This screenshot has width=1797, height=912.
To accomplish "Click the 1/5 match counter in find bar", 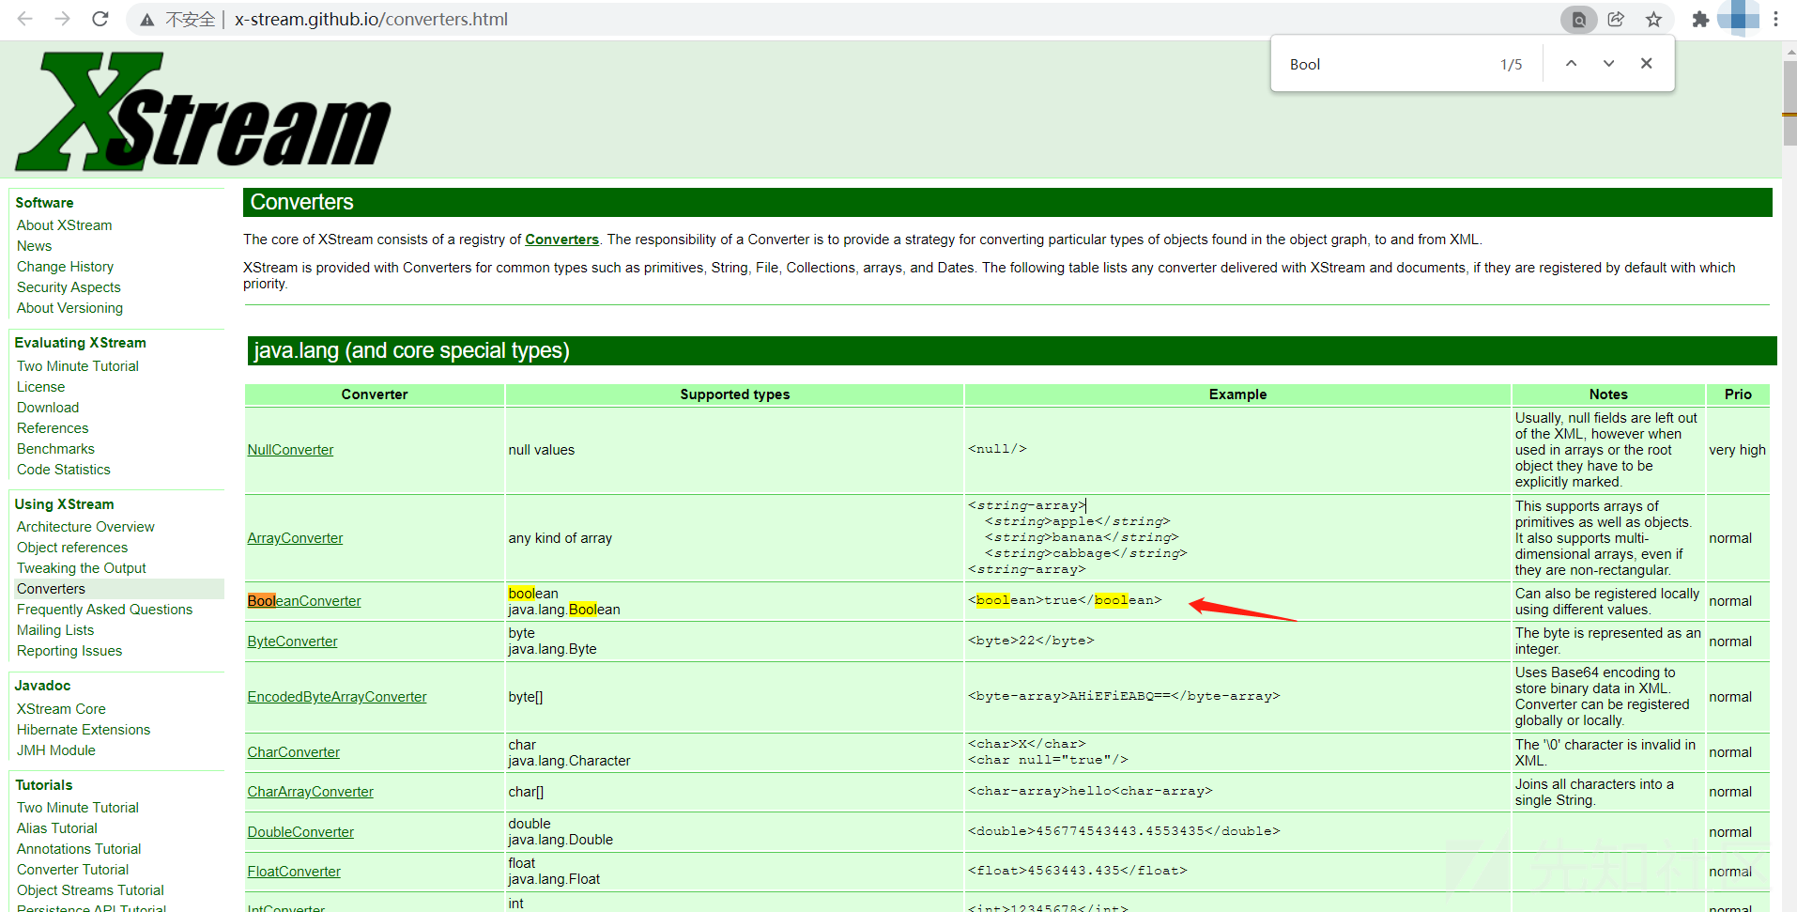I will pyautogui.click(x=1511, y=64).
